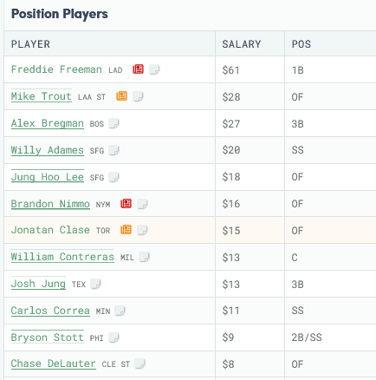Open Freddie Freeman's red news icon

tap(138, 69)
